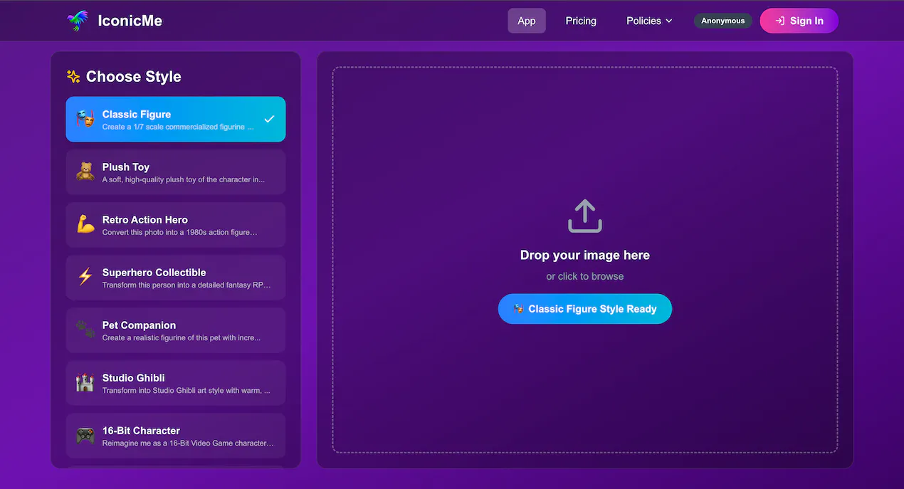Choose the Studio Ghibli style title
904x489 pixels.
coord(134,377)
